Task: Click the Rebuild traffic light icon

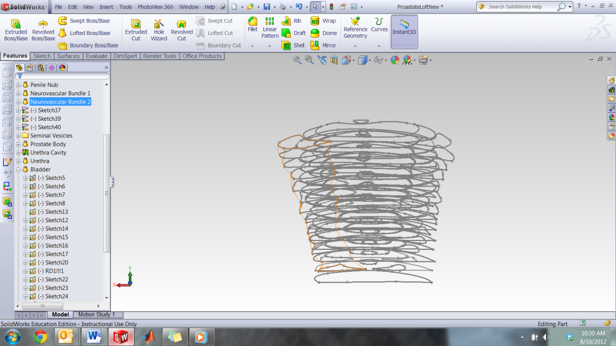Action: point(332,7)
